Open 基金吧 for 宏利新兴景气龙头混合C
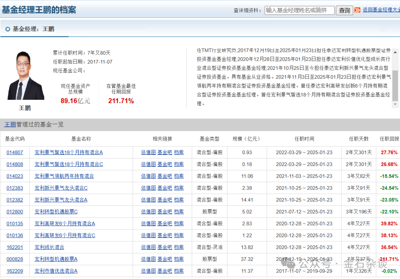 point(165,188)
